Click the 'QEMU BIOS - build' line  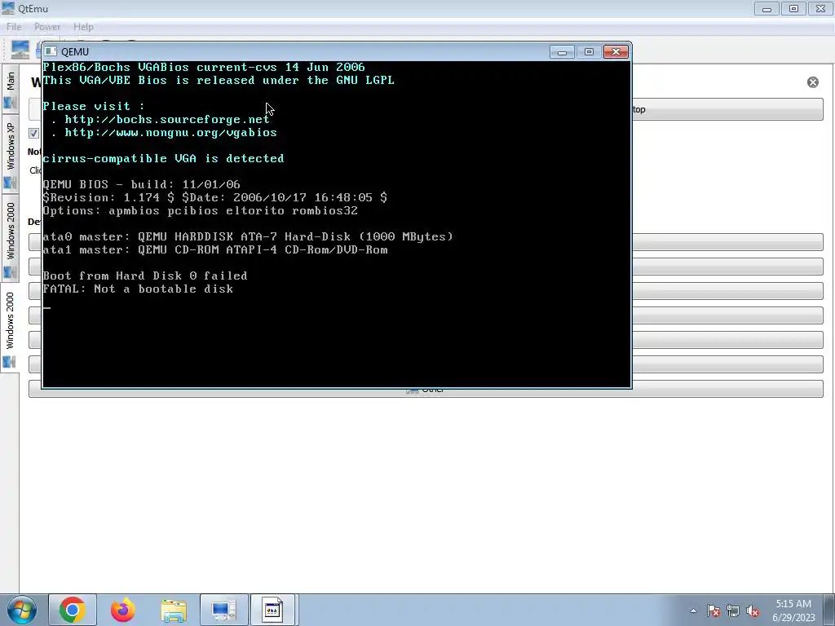tap(141, 185)
